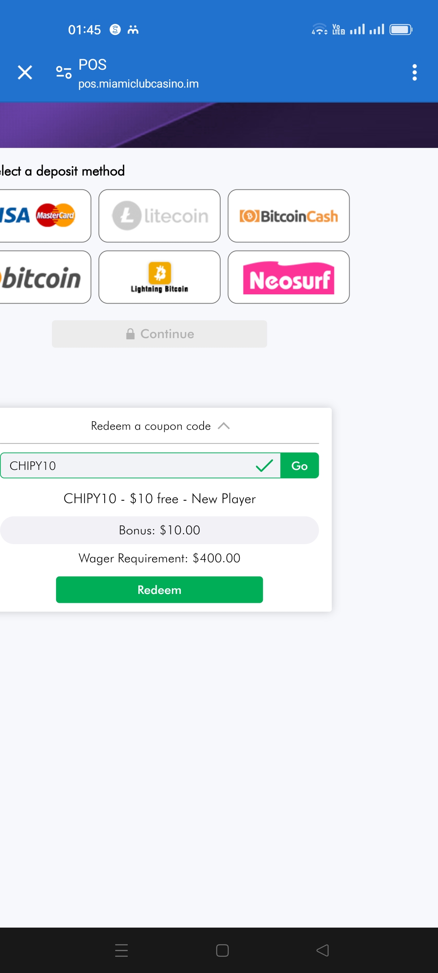Tap the site settings icon

pyautogui.click(x=64, y=73)
